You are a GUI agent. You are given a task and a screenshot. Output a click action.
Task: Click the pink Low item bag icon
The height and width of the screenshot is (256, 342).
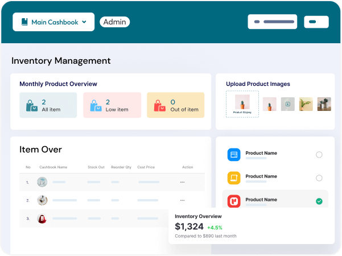pos(95,105)
